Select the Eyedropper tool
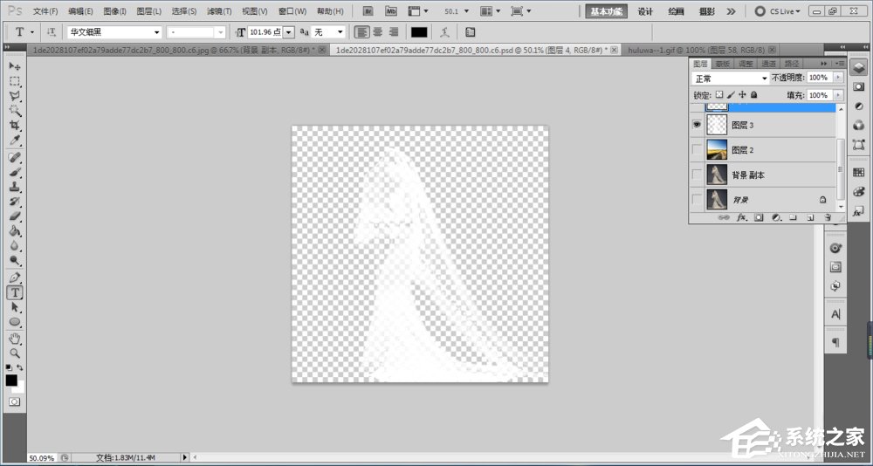The image size is (873, 466). pyautogui.click(x=15, y=140)
